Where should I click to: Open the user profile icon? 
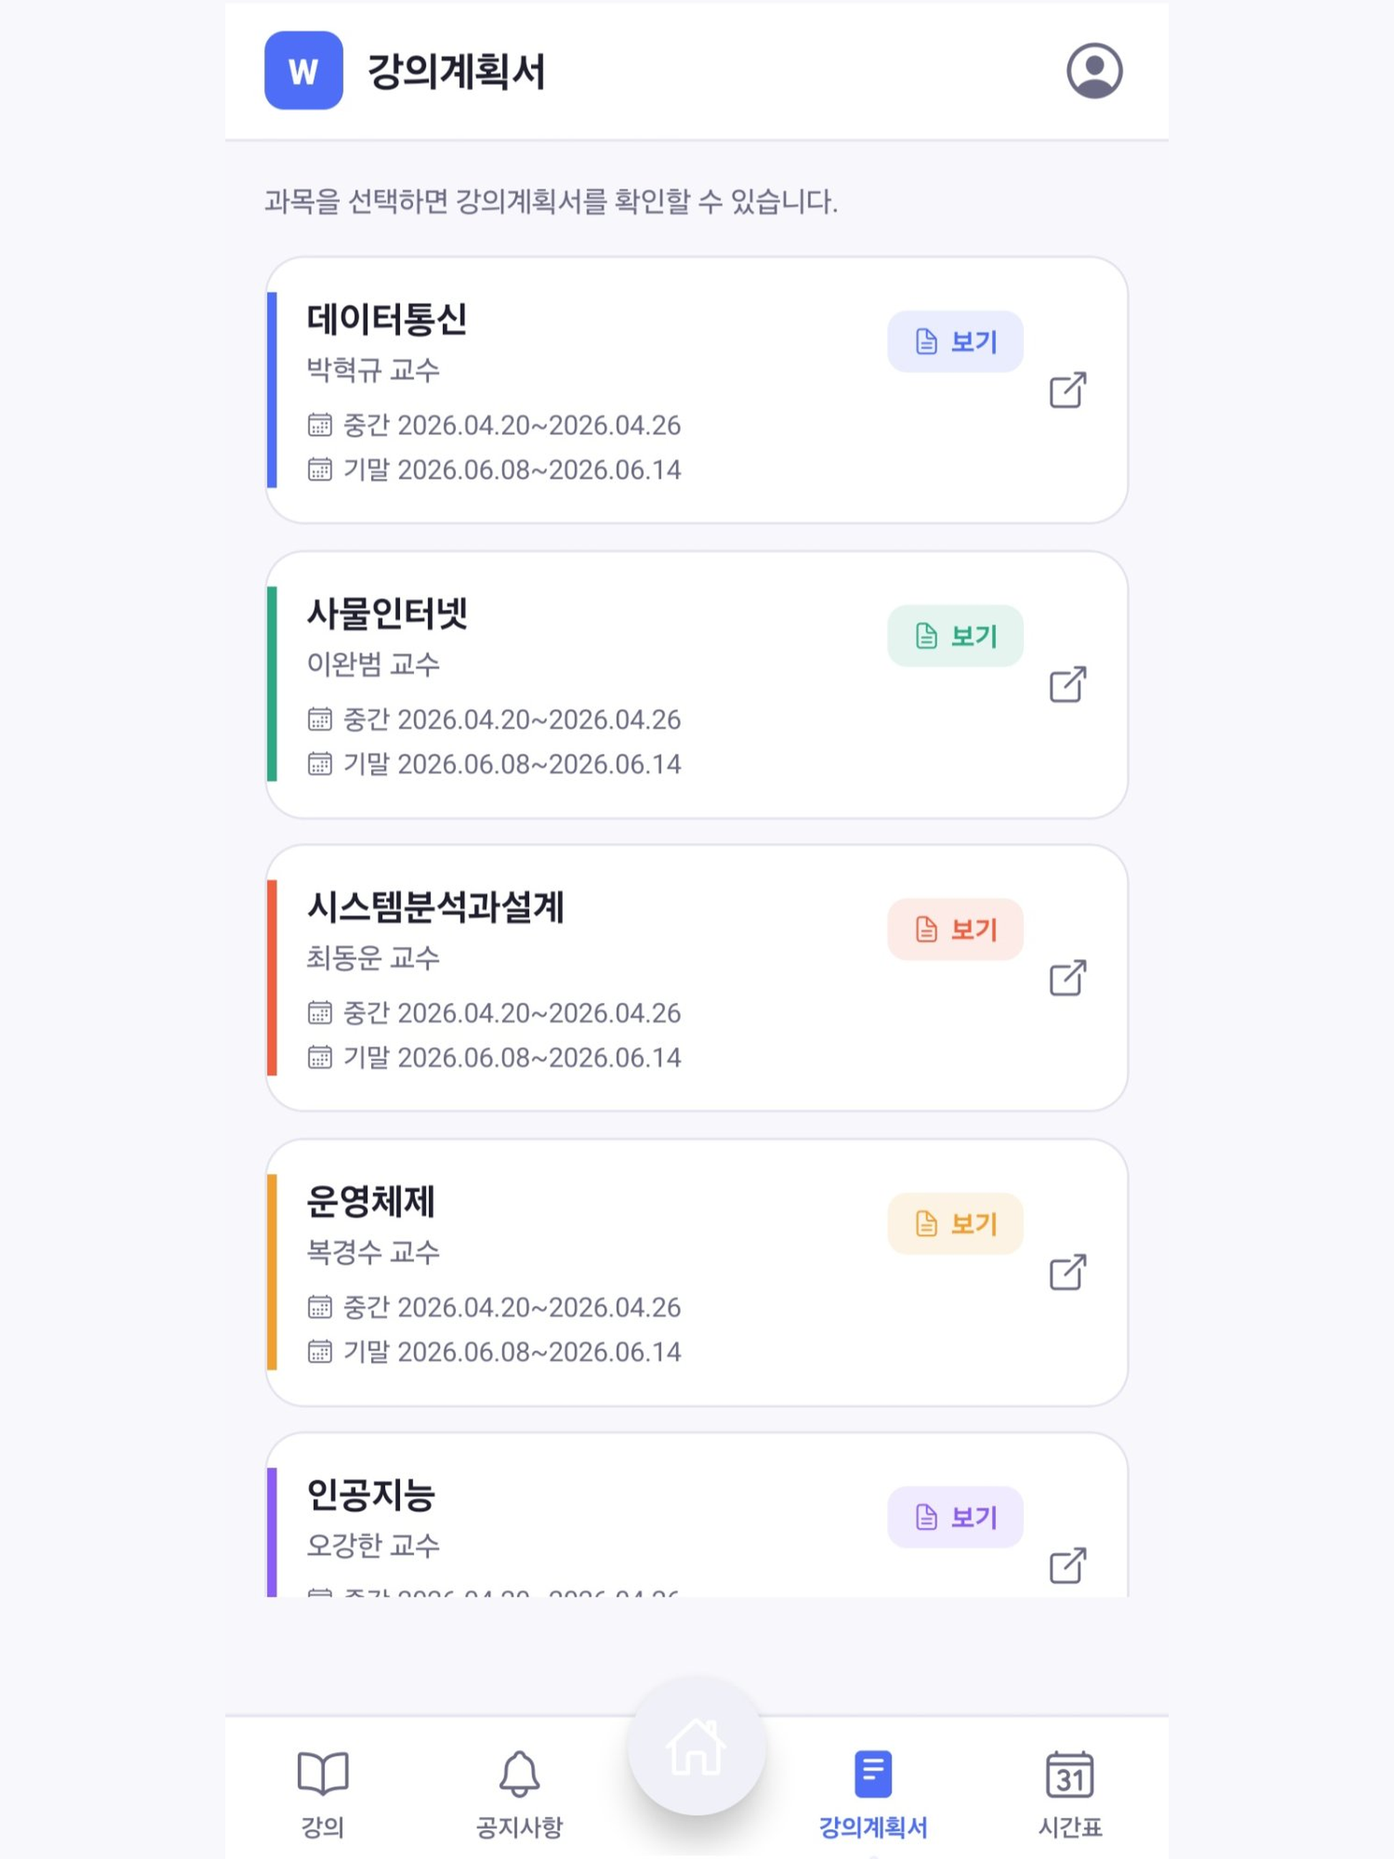(x=1094, y=71)
